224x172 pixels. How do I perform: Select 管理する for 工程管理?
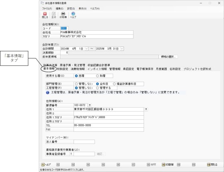pyautogui.click(x=103, y=88)
